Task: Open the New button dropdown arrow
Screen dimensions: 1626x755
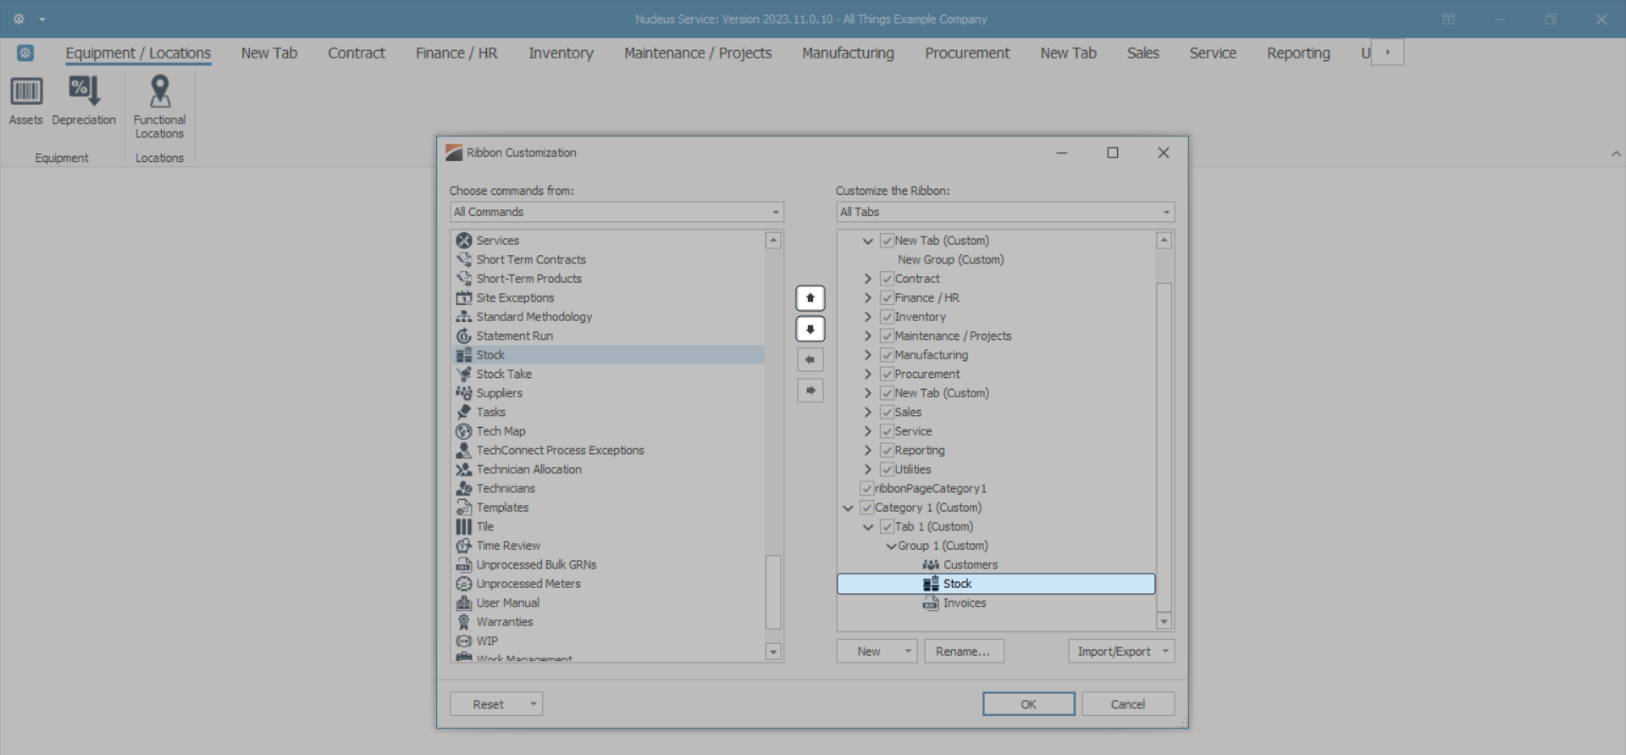Action: click(908, 651)
